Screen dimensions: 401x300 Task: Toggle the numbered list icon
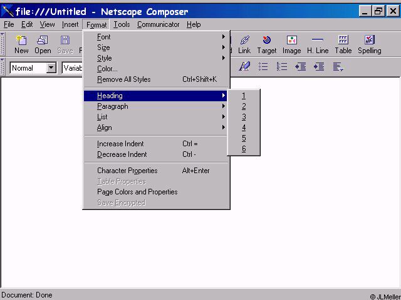[281, 67]
